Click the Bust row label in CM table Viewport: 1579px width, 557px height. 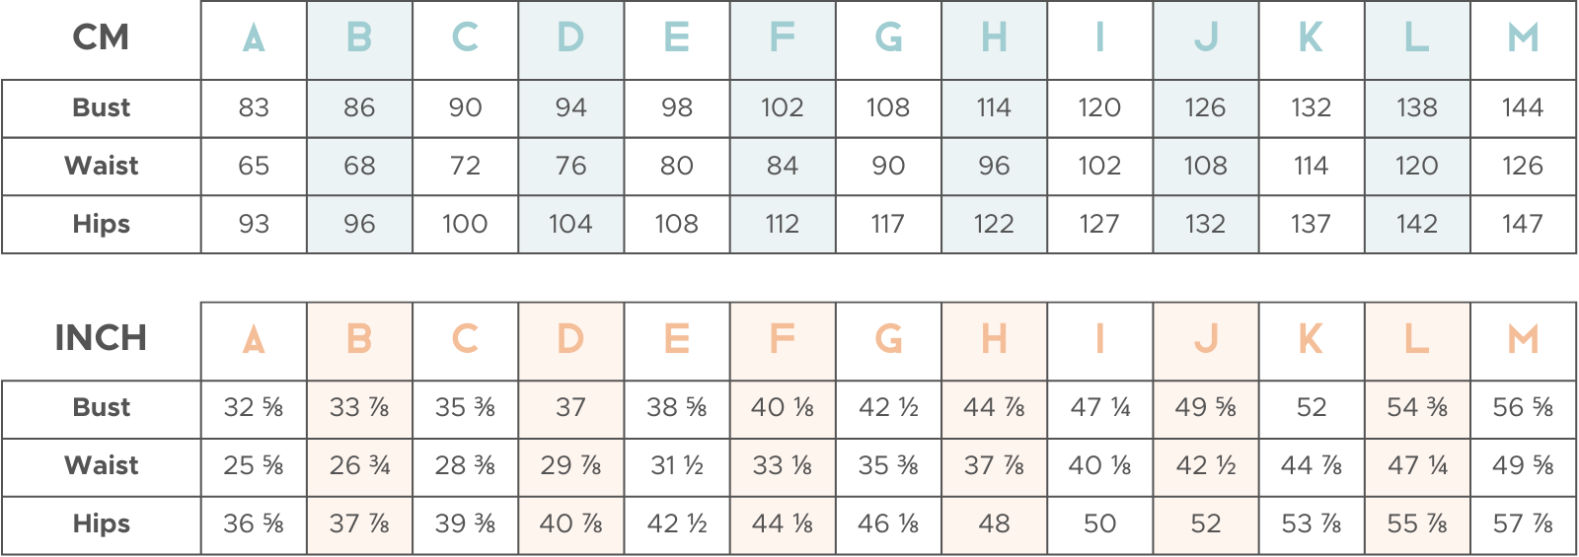coord(101,107)
